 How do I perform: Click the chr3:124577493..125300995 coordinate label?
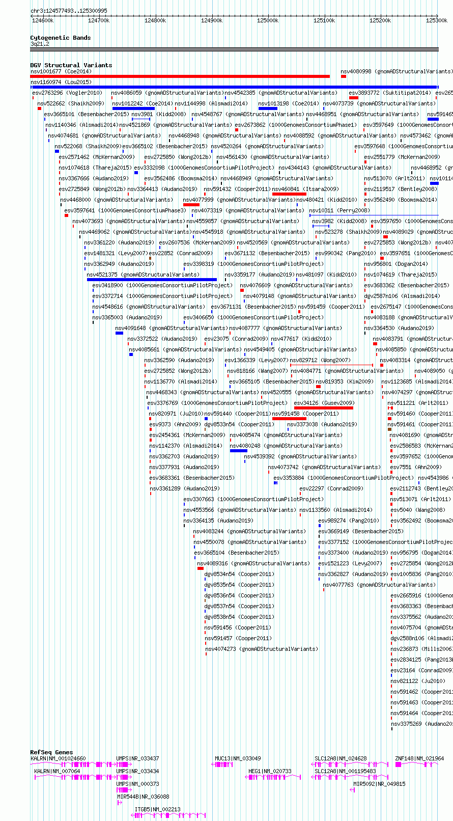[x=69, y=11]
